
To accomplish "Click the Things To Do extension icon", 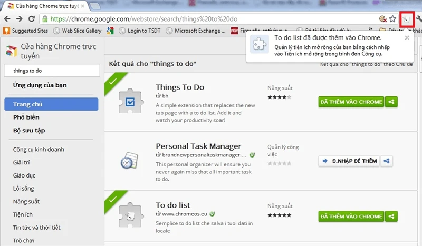I will point(130,101).
